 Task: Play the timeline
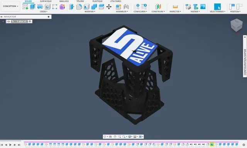point(10,145)
